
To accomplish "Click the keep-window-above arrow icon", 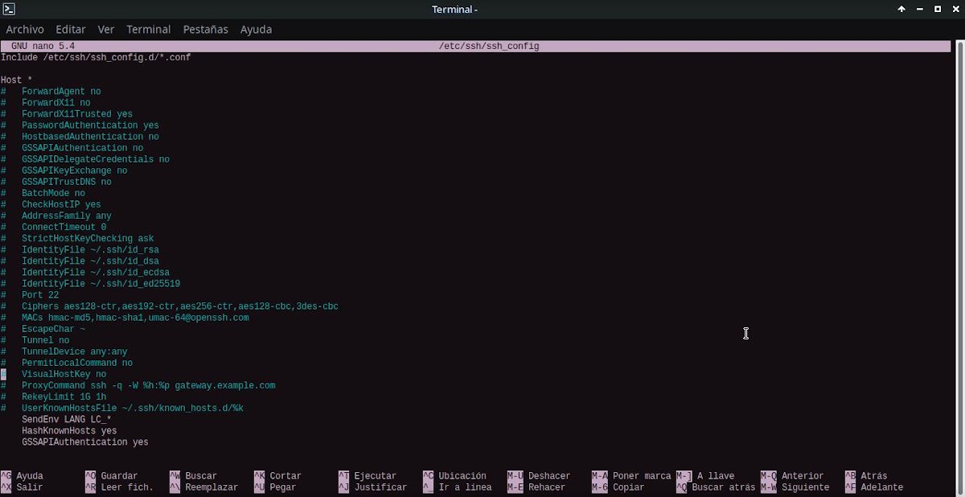I will click(x=901, y=9).
